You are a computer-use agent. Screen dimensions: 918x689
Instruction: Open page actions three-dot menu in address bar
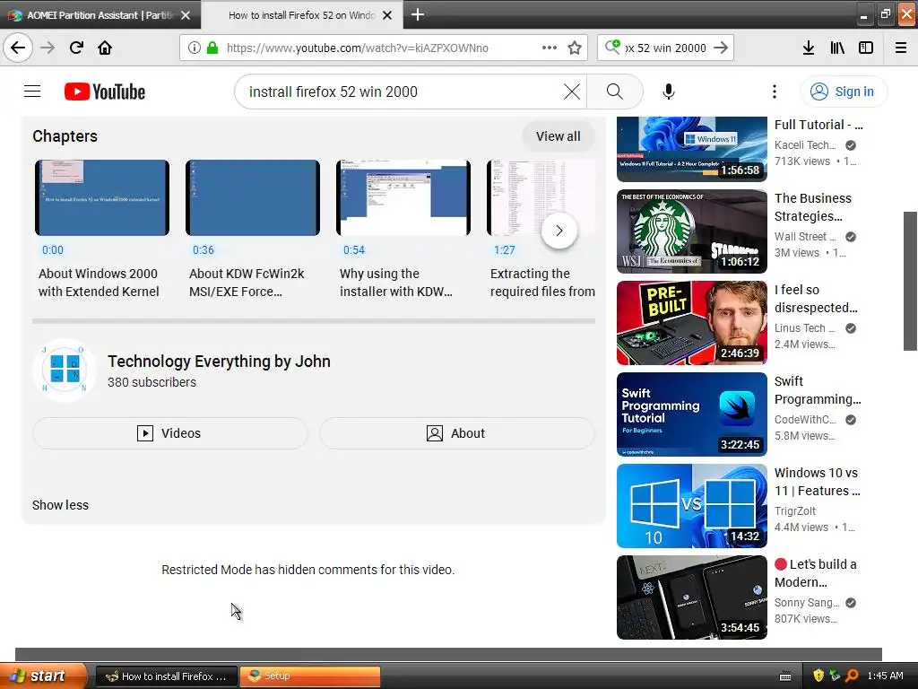tap(550, 48)
